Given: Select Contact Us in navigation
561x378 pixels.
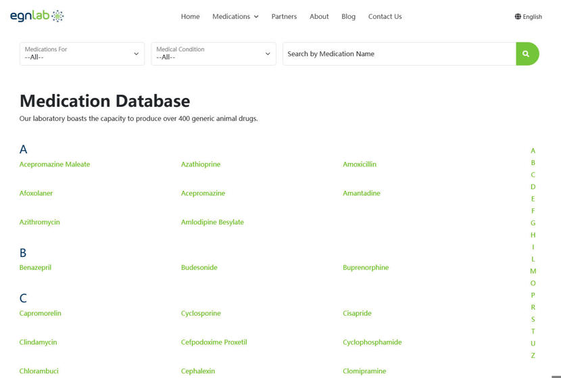Looking at the screenshot, I should pyautogui.click(x=385, y=17).
